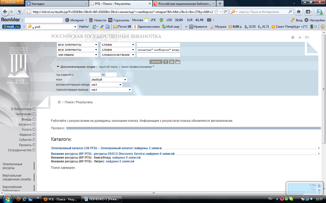The height and width of the screenshot is (203, 326).
Task: Open the site map icon beside En
Action: (300, 37)
